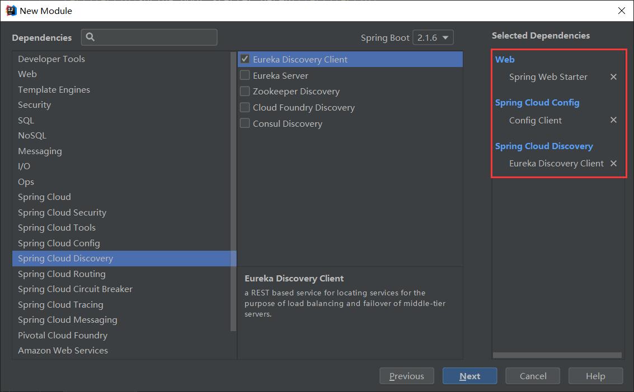Viewport: 634px width, 392px height.
Task: Open the Security category
Action: [121, 105]
